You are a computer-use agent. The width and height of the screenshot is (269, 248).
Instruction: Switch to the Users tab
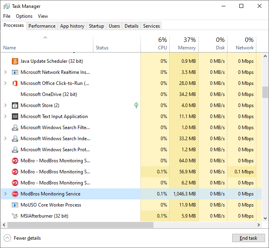click(114, 26)
